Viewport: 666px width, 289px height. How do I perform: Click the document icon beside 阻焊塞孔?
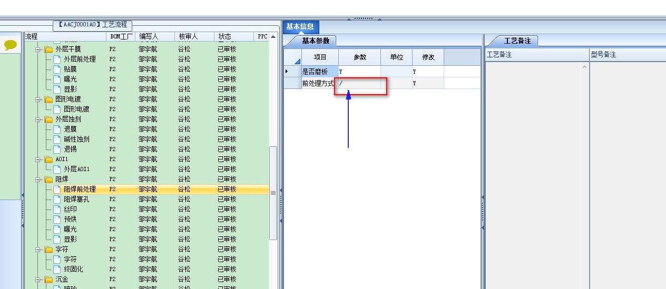click(x=57, y=199)
